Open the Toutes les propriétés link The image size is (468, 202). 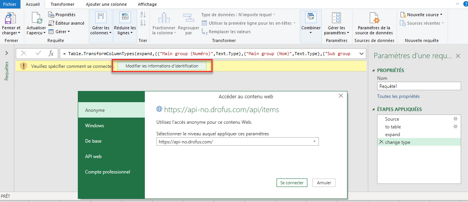coord(398,96)
